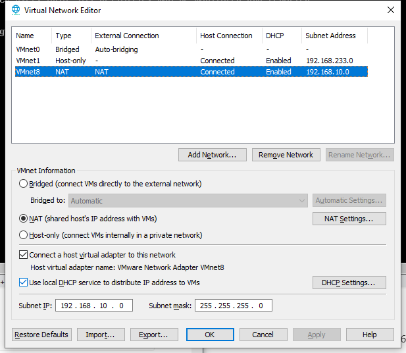Viewport: 406px width, 353px height.
Task: Click the Remove Network button
Action: 286,155
